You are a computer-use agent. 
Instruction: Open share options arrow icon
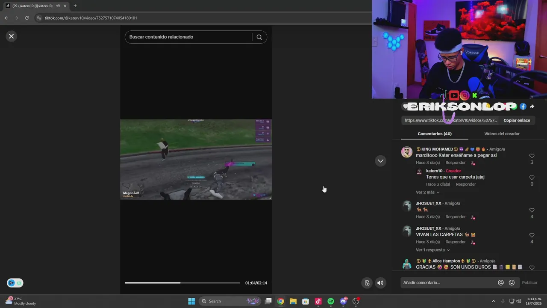click(532, 107)
